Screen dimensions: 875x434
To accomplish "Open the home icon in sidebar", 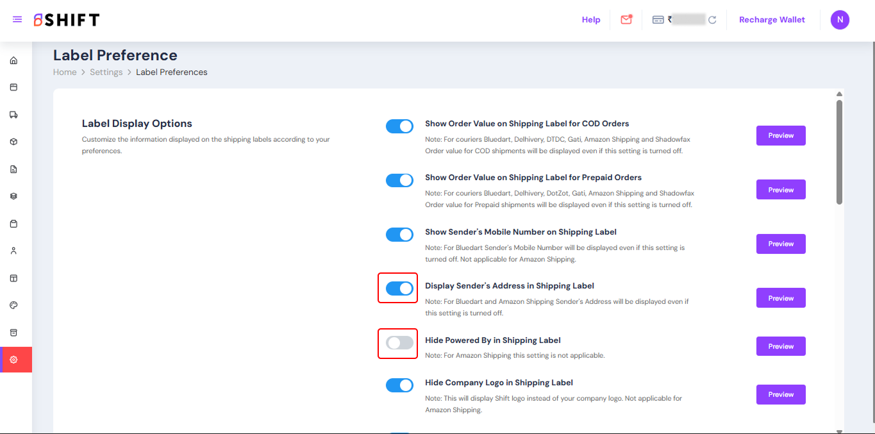I will [x=13, y=60].
